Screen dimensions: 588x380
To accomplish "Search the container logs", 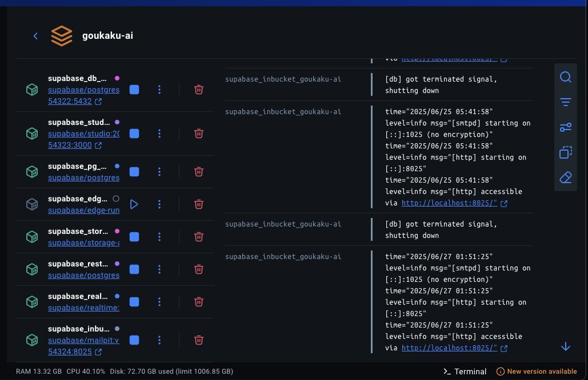I will click(x=566, y=77).
